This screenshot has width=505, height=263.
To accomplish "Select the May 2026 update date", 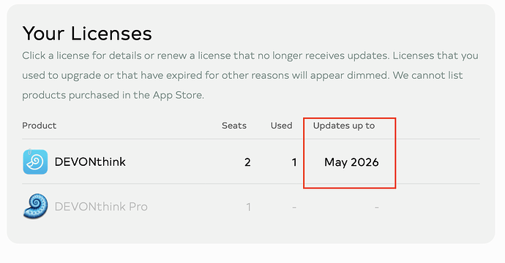I will point(351,162).
